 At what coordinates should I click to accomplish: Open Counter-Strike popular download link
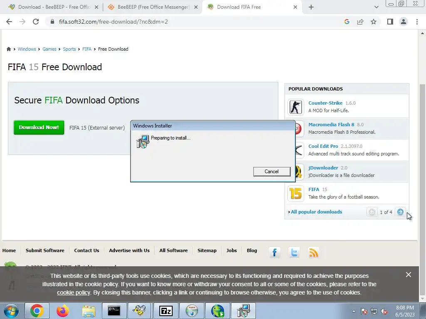(325, 103)
